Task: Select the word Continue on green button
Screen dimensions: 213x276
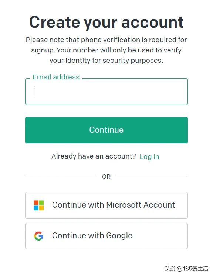Action: [x=106, y=130]
